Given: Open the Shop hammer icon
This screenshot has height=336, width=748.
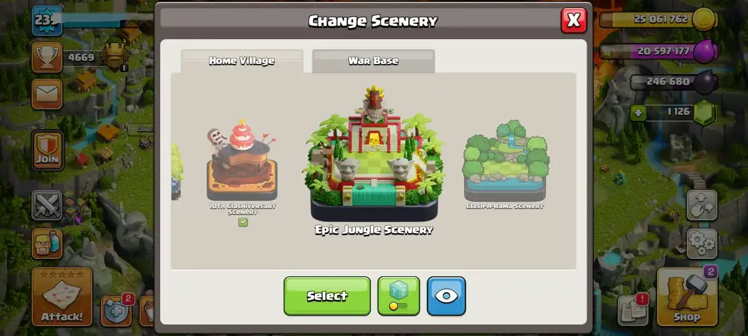Looking at the screenshot, I should pos(687,297).
